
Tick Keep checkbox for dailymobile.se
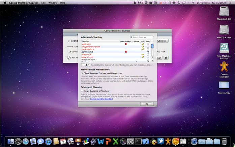(x=148, y=49)
